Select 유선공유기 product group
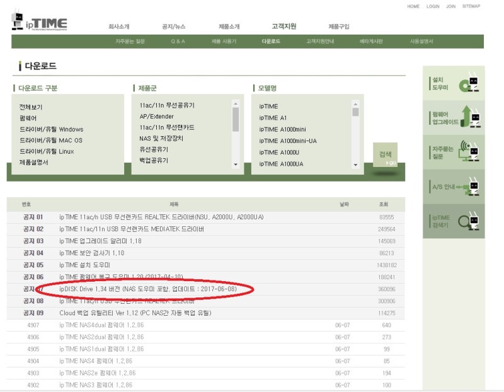Image resolution: width=504 pixels, height=392 pixels. click(x=154, y=149)
